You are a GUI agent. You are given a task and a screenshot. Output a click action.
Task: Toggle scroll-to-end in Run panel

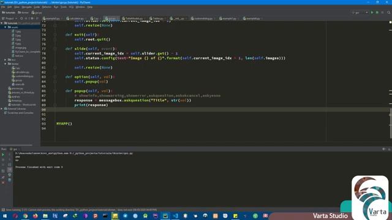pyautogui.click(x=10, y=170)
